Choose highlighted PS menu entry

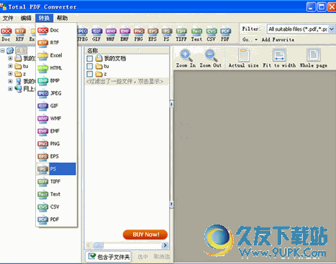pos(56,169)
